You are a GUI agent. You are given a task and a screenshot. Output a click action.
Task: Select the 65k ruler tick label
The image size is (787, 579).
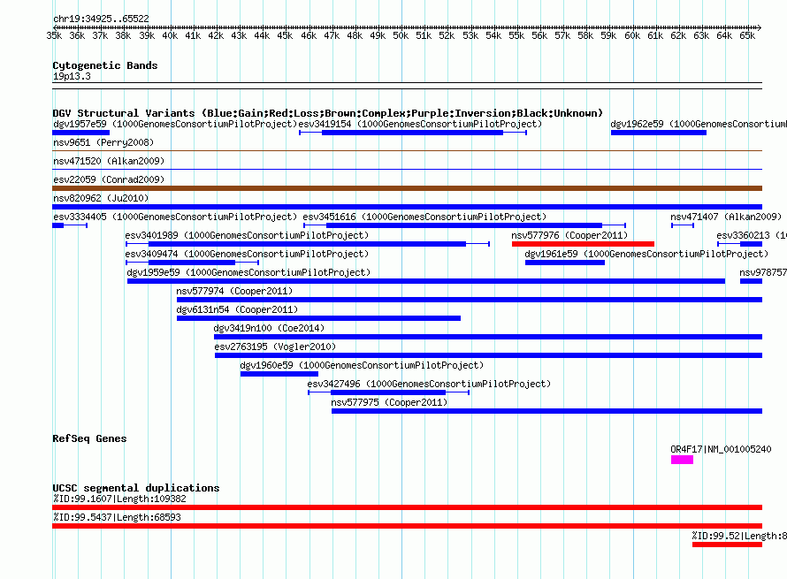(747, 35)
